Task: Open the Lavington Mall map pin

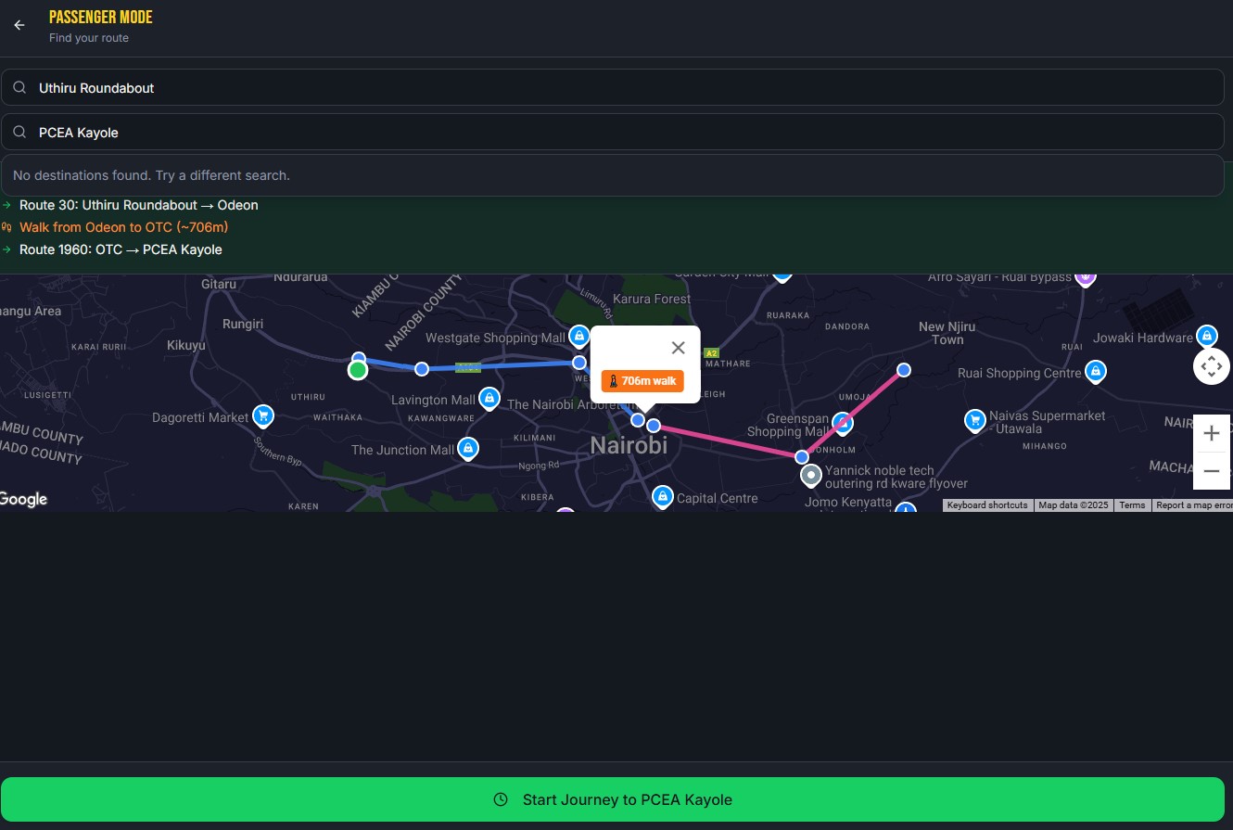Action: pos(489,398)
